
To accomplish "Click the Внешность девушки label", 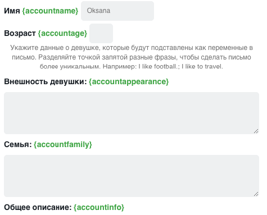I will tap(46, 82).
